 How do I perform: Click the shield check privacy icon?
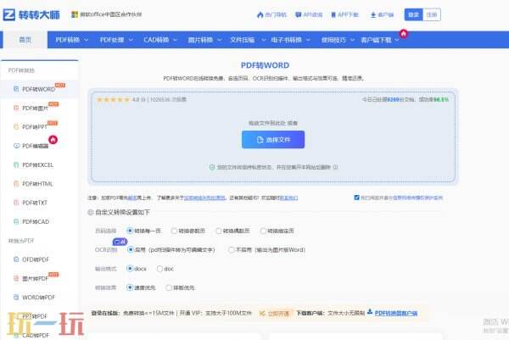pyautogui.click(x=212, y=167)
